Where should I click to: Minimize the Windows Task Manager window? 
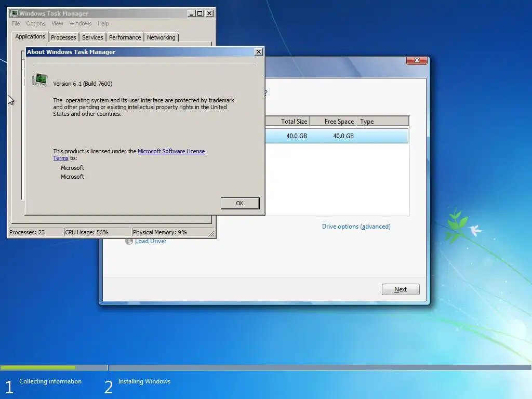[191, 13]
